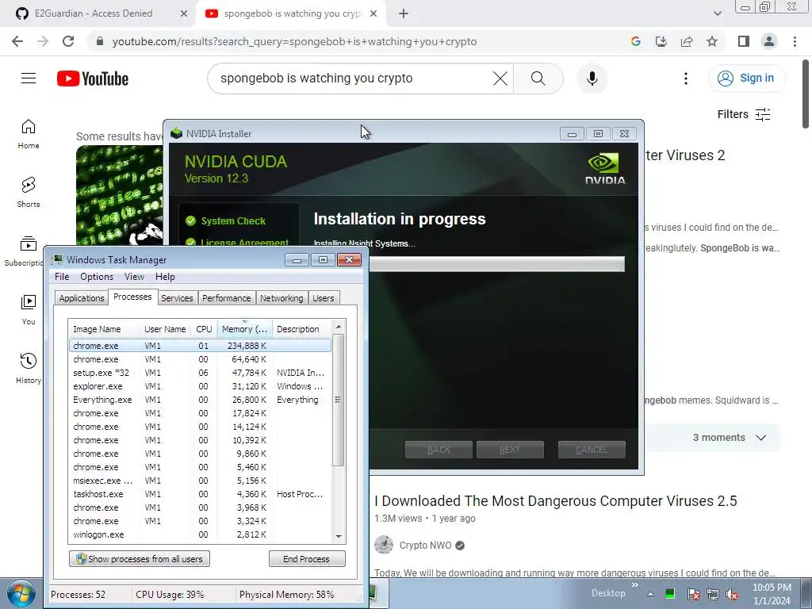Open Shorts in the YouTube sidebar
This screenshot has width=812, height=609.
(x=29, y=193)
